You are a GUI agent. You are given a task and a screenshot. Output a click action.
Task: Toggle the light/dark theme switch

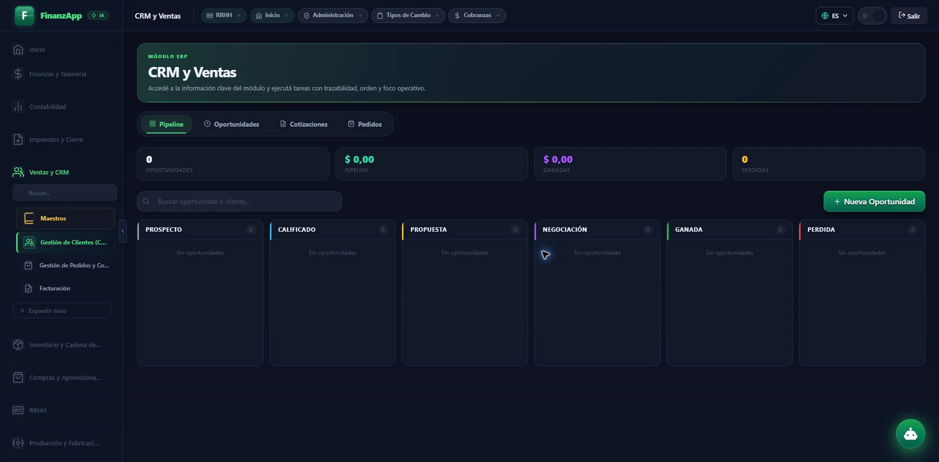[x=872, y=16]
